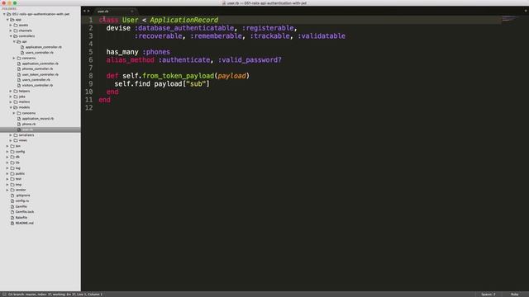Viewport: 529px width, 297px height.
Task: Click the assets folder icon
Action: [x=16, y=25]
